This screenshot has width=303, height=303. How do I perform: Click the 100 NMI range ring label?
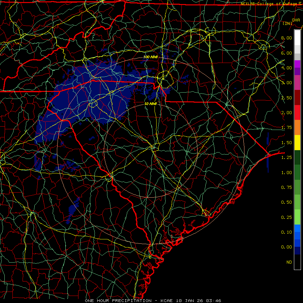coord(150,57)
